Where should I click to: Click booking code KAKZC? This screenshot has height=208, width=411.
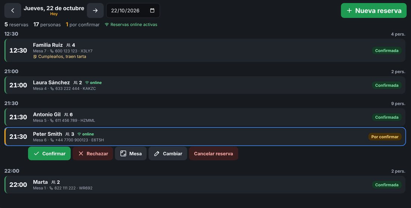(89, 89)
